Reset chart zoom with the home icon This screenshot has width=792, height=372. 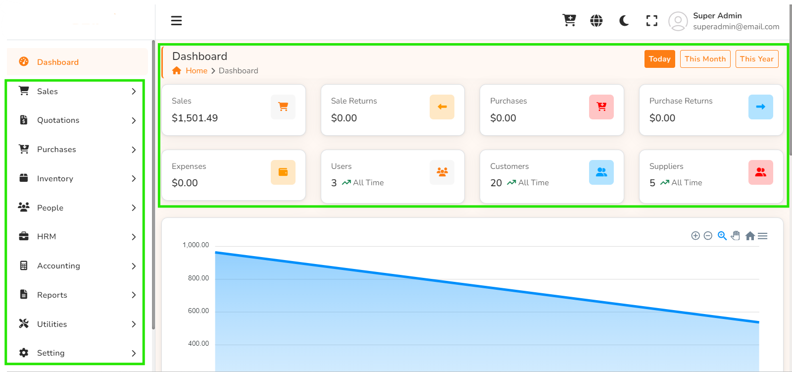tap(750, 236)
